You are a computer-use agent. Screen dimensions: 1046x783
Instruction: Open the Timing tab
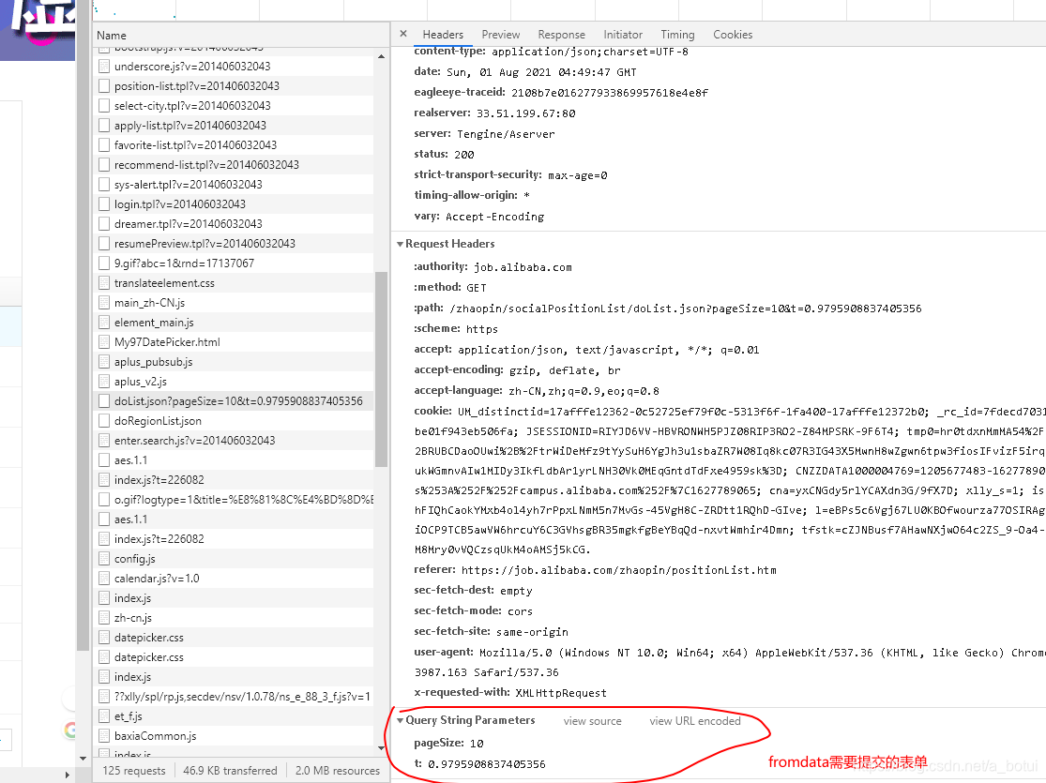pos(677,35)
